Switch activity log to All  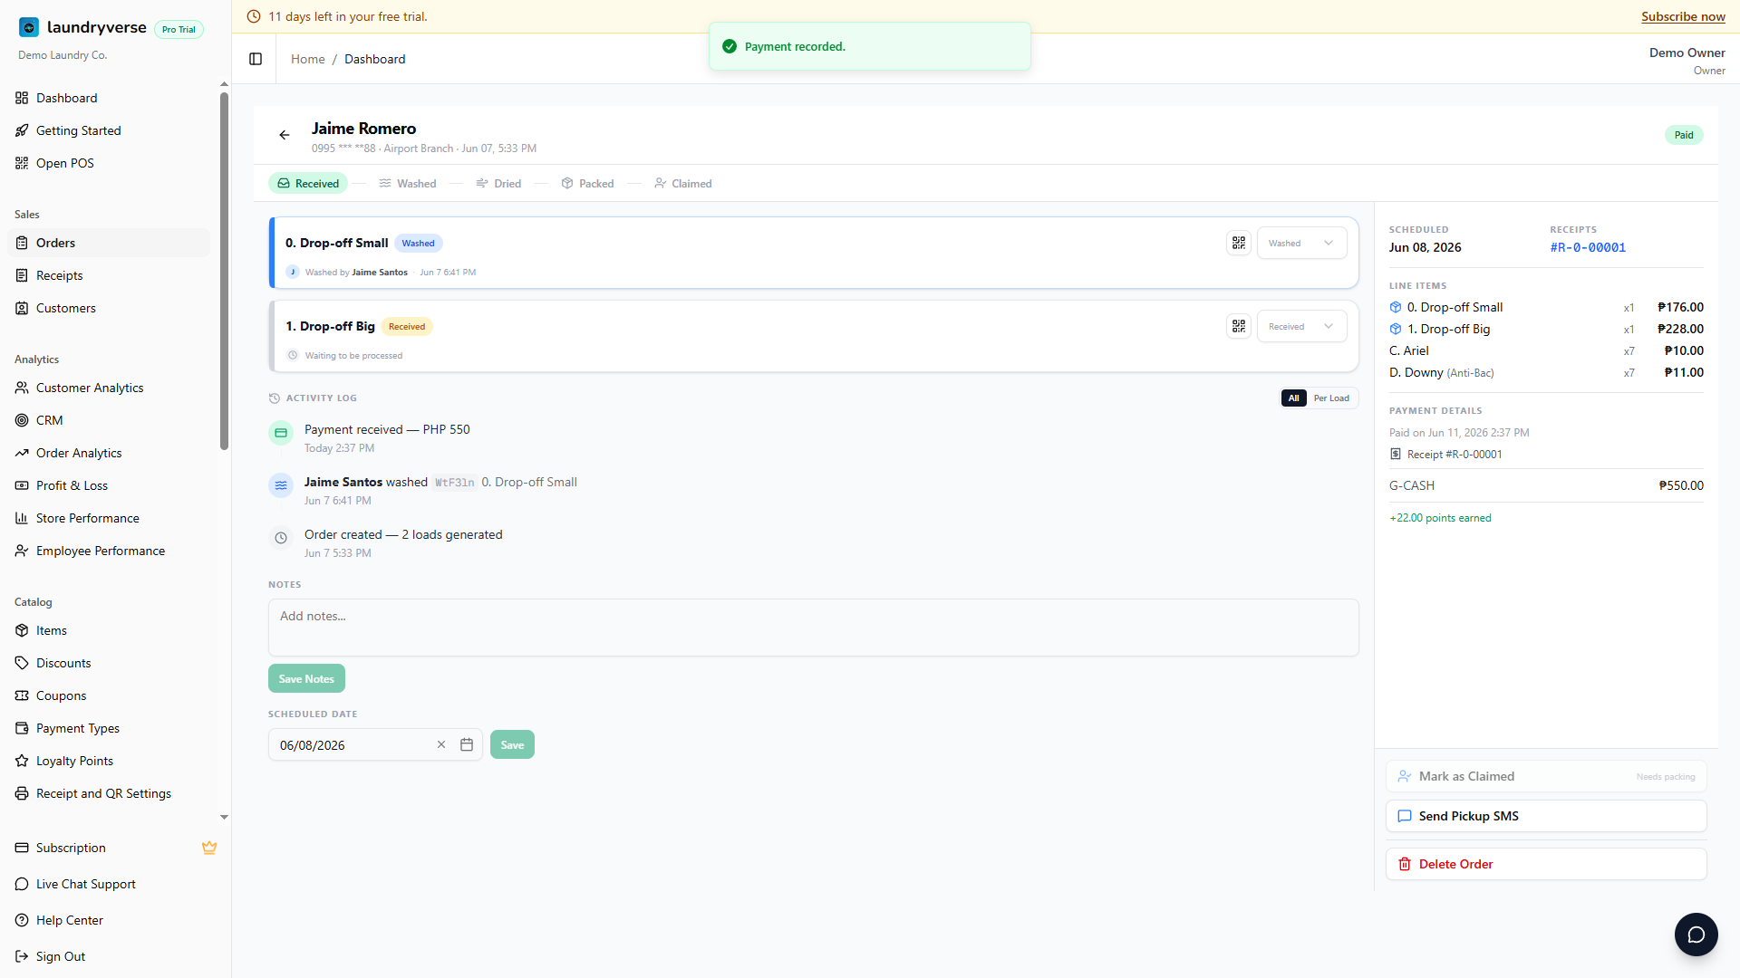click(1293, 398)
